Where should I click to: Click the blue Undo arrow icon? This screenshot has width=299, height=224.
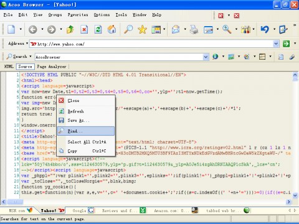point(265,29)
